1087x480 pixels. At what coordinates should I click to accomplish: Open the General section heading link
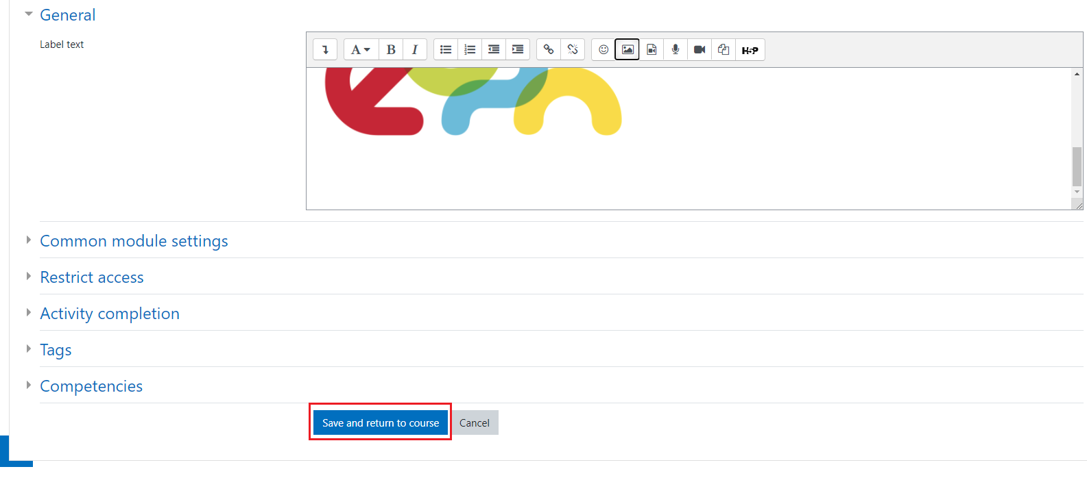coord(67,15)
